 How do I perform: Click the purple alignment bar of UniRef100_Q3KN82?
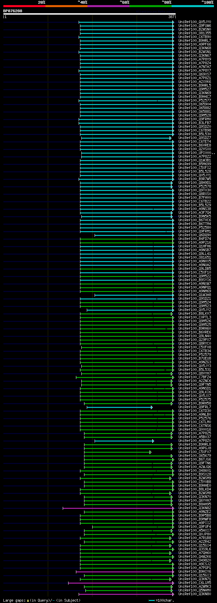[x=118, y=508]
